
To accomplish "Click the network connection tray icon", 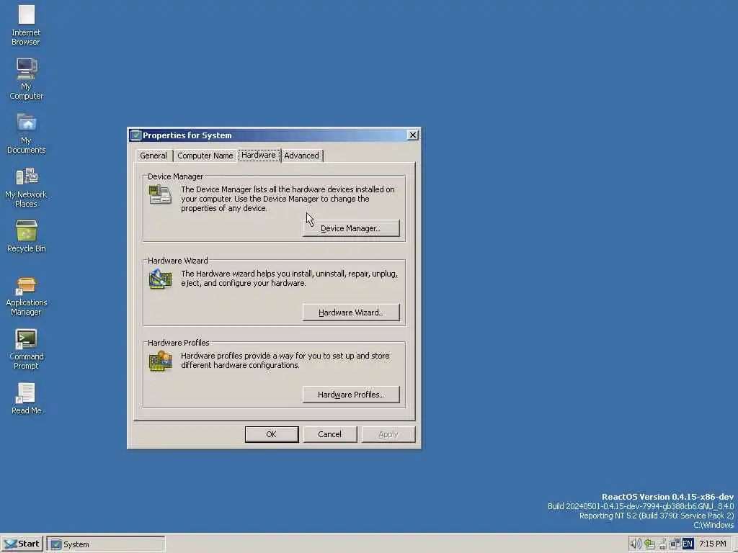I will coord(663,544).
